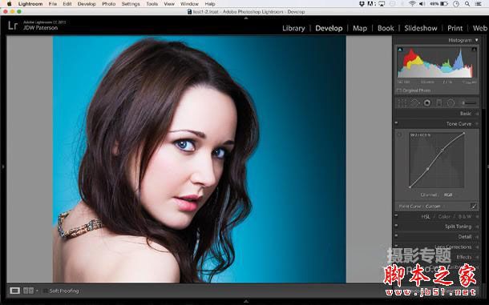Open the Point Curve Custom dropdown
Screen dimensions: 489x305
(433, 207)
